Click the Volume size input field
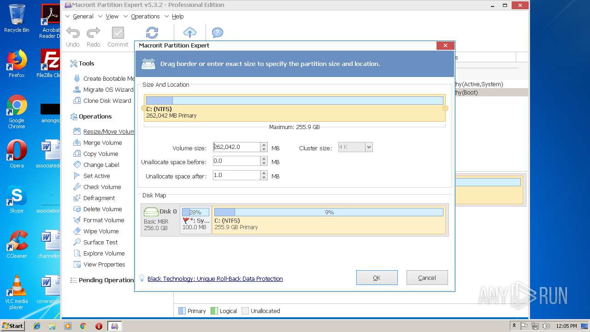The height and width of the screenshot is (332, 590). click(x=236, y=147)
